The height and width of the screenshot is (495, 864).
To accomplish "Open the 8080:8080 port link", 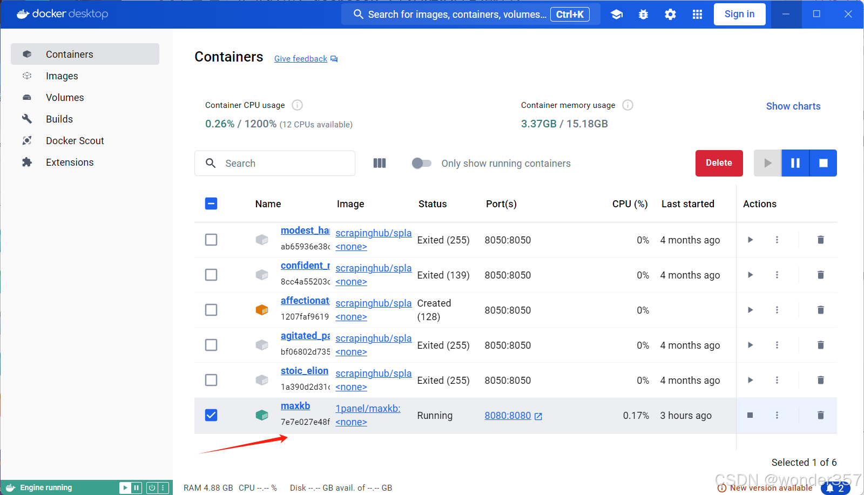I will [513, 416].
